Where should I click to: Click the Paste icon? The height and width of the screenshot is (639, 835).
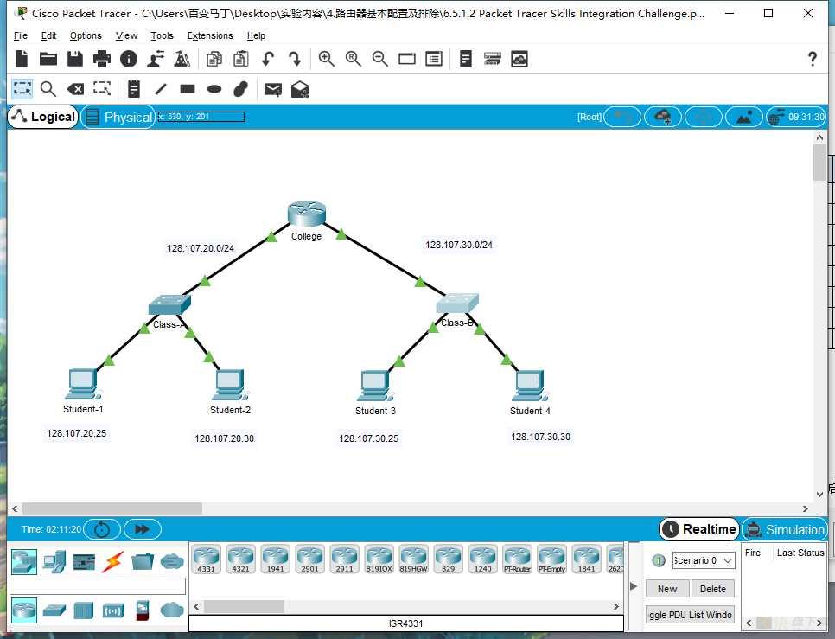tap(240, 59)
